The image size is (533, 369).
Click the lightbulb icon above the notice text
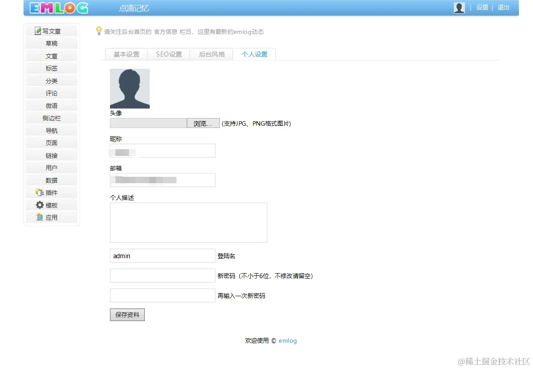99,31
